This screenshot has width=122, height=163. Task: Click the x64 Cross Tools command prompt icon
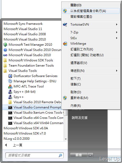[10, 118]
